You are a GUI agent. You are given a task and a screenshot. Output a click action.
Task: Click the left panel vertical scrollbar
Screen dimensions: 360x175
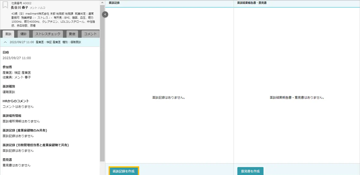coord(102,84)
